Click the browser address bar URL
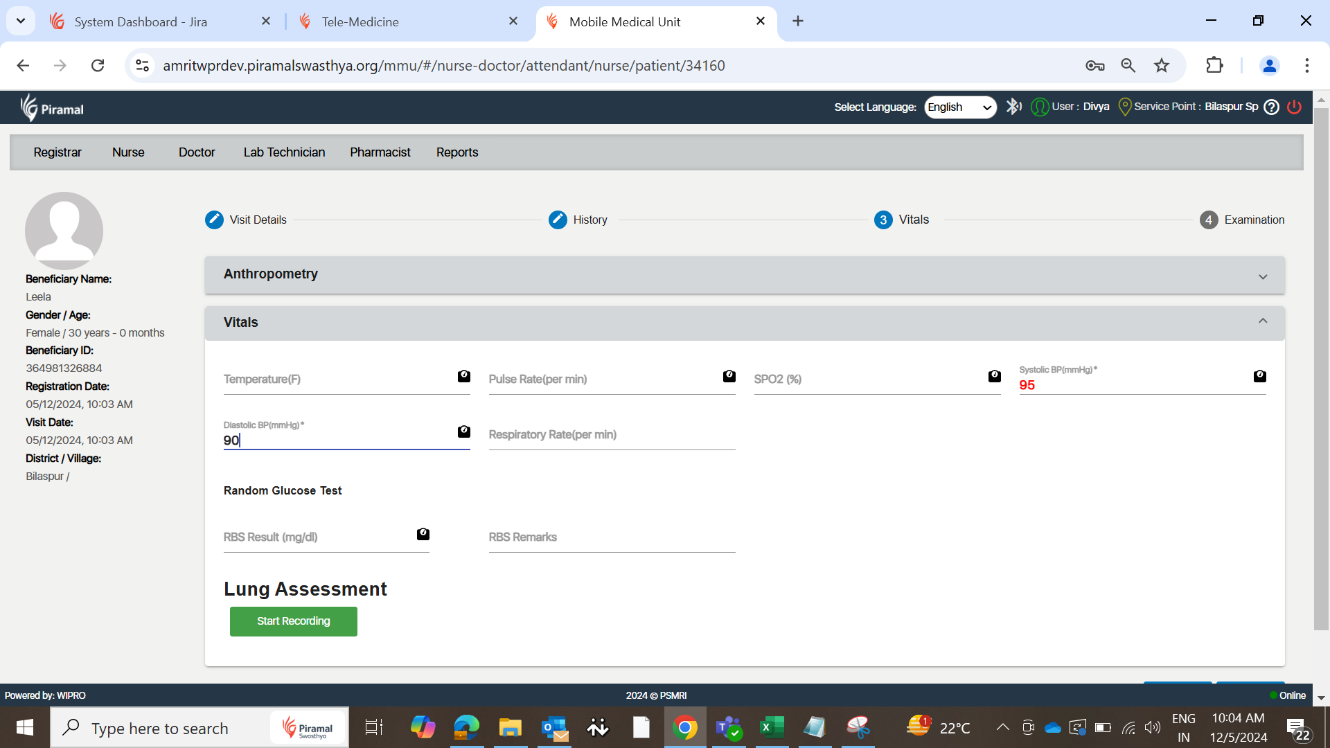The height and width of the screenshot is (748, 1330). point(444,65)
